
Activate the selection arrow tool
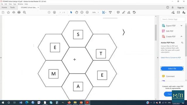71,12
